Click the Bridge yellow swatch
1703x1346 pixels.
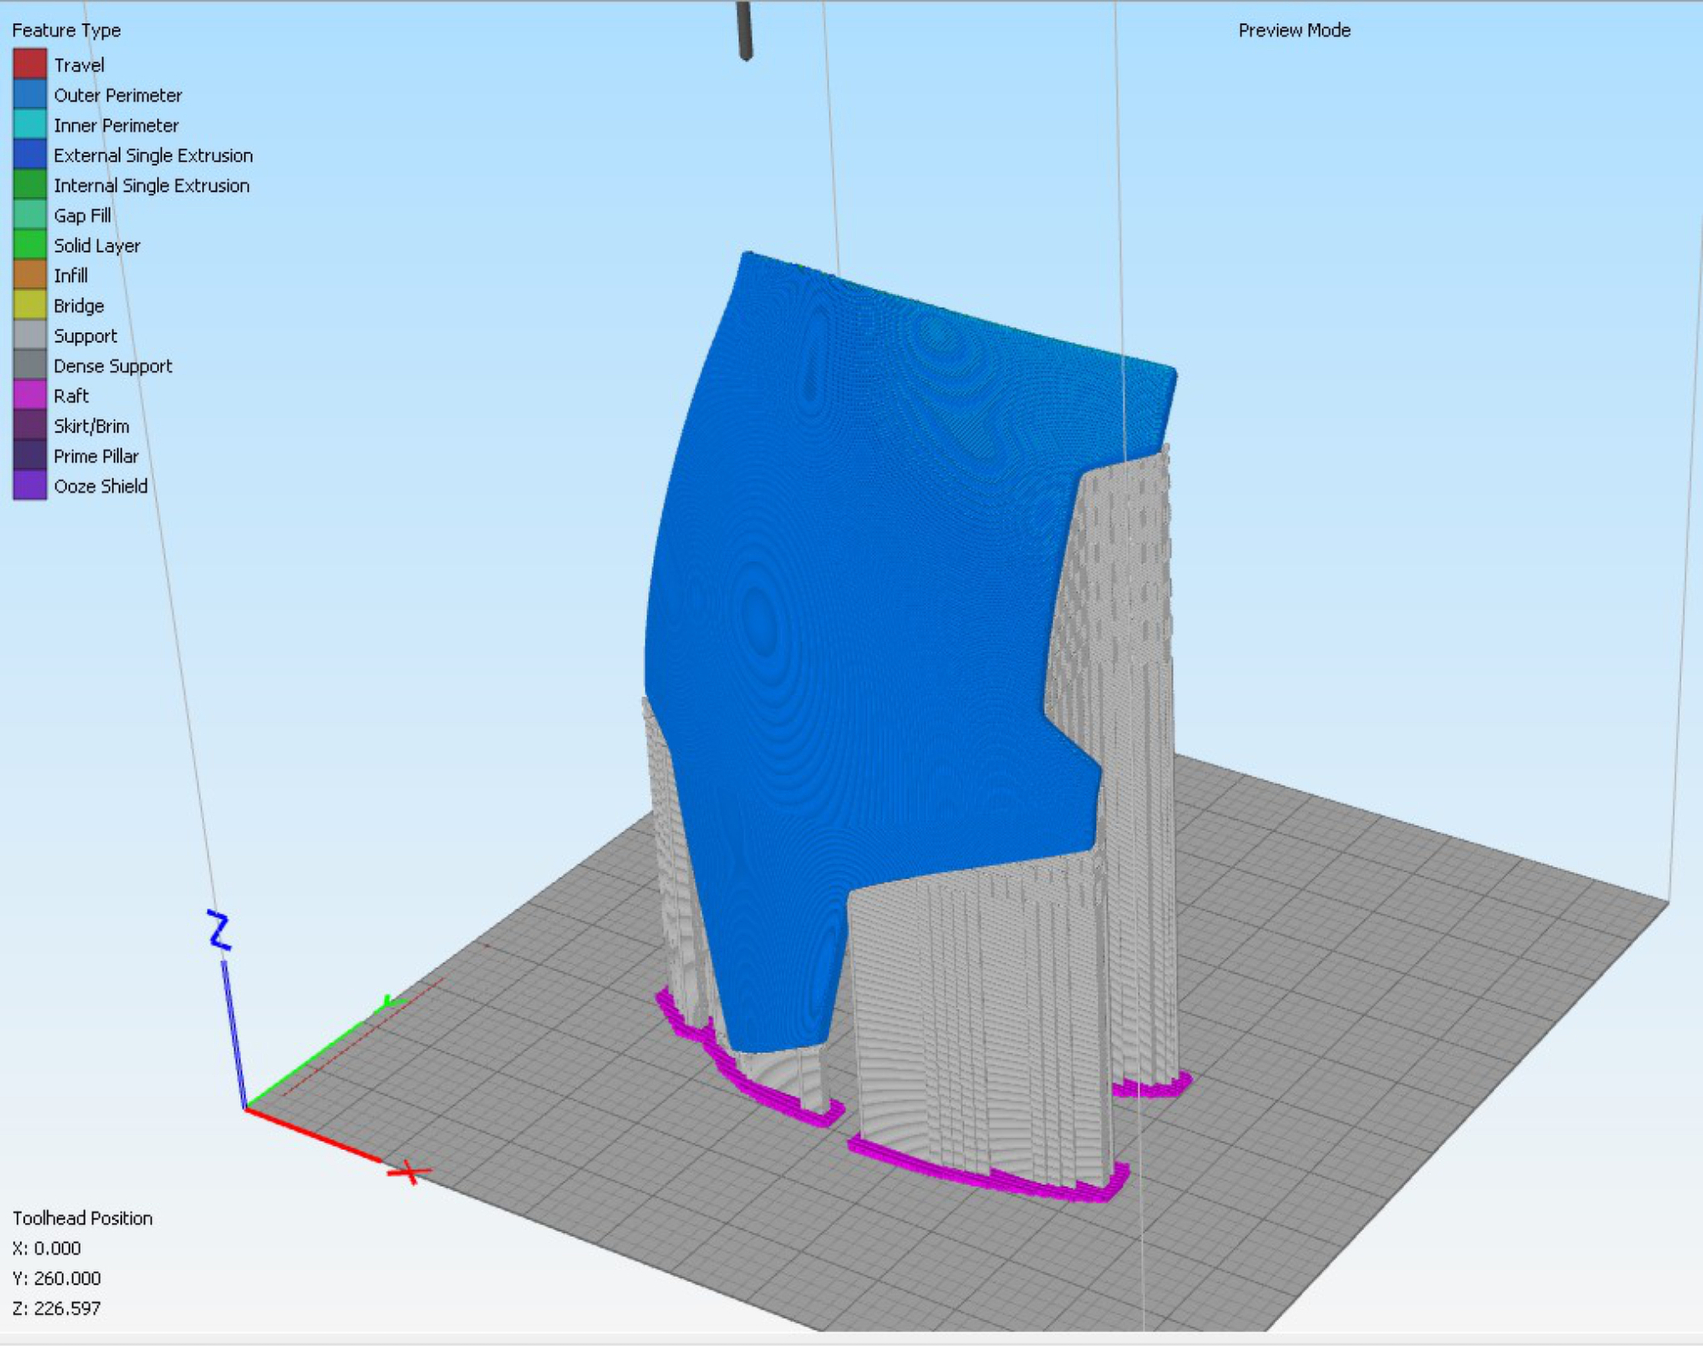[x=30, y=305]
